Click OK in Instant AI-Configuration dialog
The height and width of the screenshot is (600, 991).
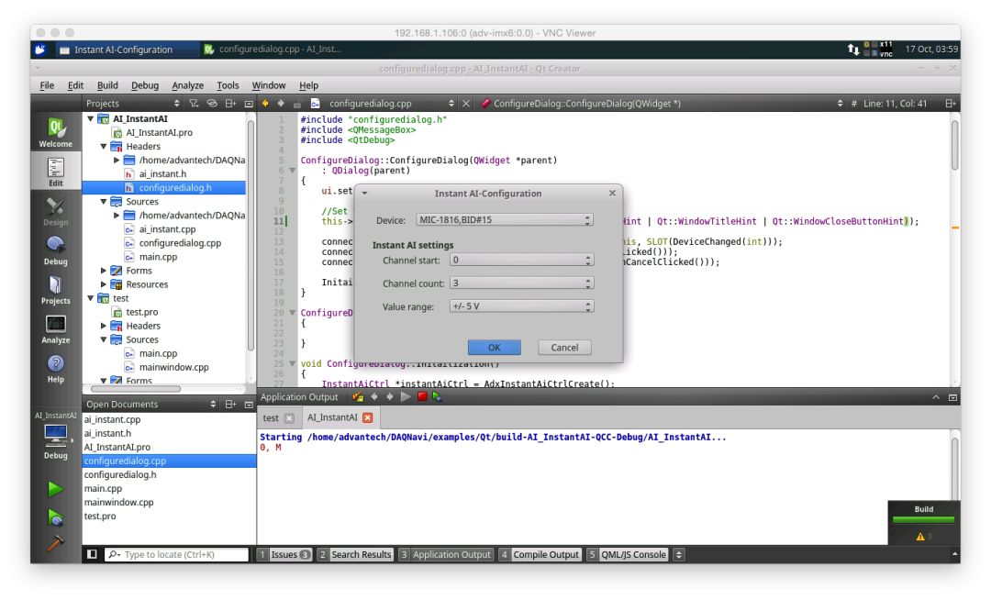pyautogui.click(x=495, y=348)
